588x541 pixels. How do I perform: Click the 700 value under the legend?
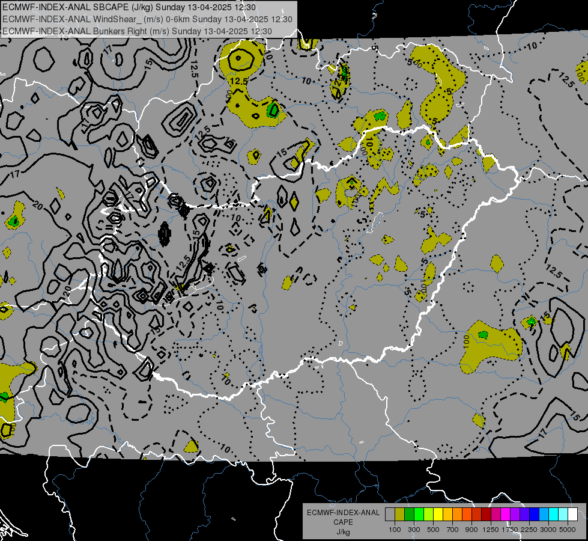click(x=453, y=530)
